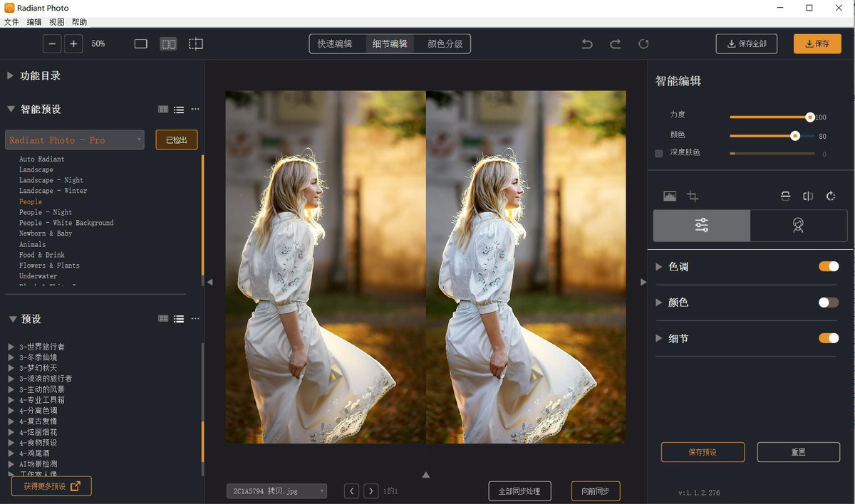
Task: Open the file name dropdown 2C1A5794
Action: point(276,490)
